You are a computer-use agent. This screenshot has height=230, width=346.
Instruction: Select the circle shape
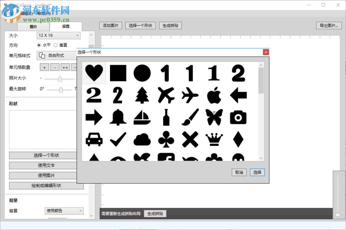click(142, 72)
